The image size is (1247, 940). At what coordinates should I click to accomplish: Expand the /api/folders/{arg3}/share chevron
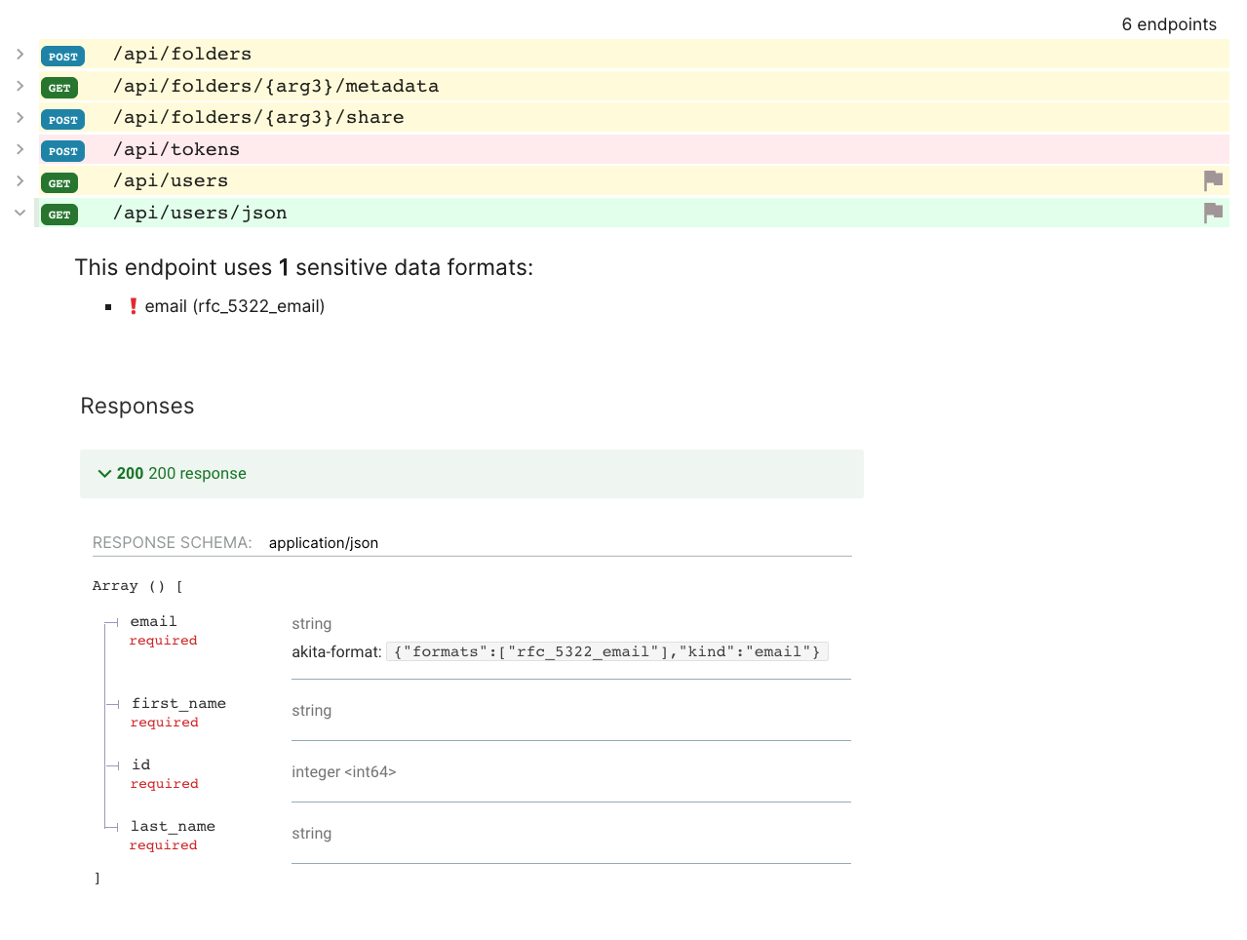click(19, 117)
